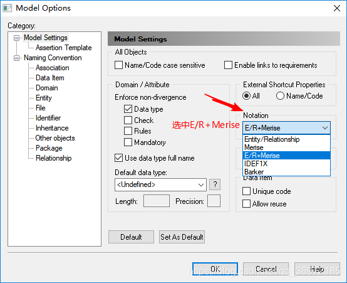Select Entity in the category tree
347x283 pixels.
point(44,98)
